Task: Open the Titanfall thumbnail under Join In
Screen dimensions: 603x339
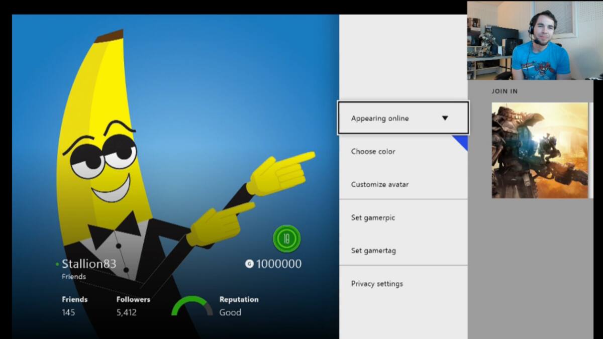Action: (540, 150)
